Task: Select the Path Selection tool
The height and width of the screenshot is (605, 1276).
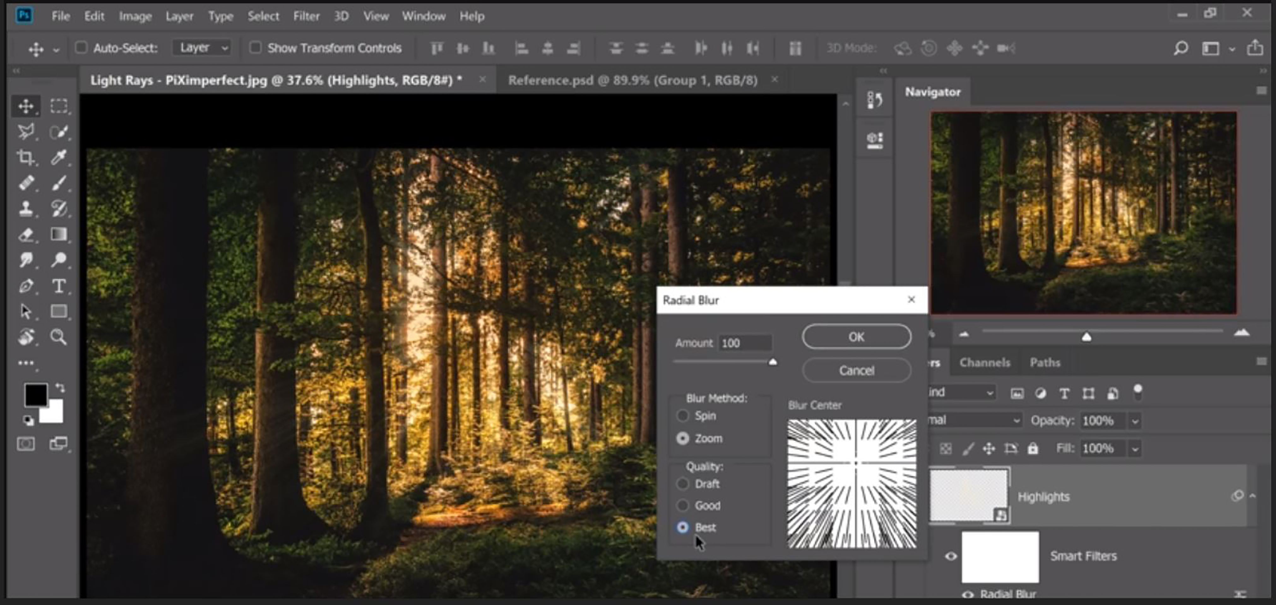Action: 26,311
